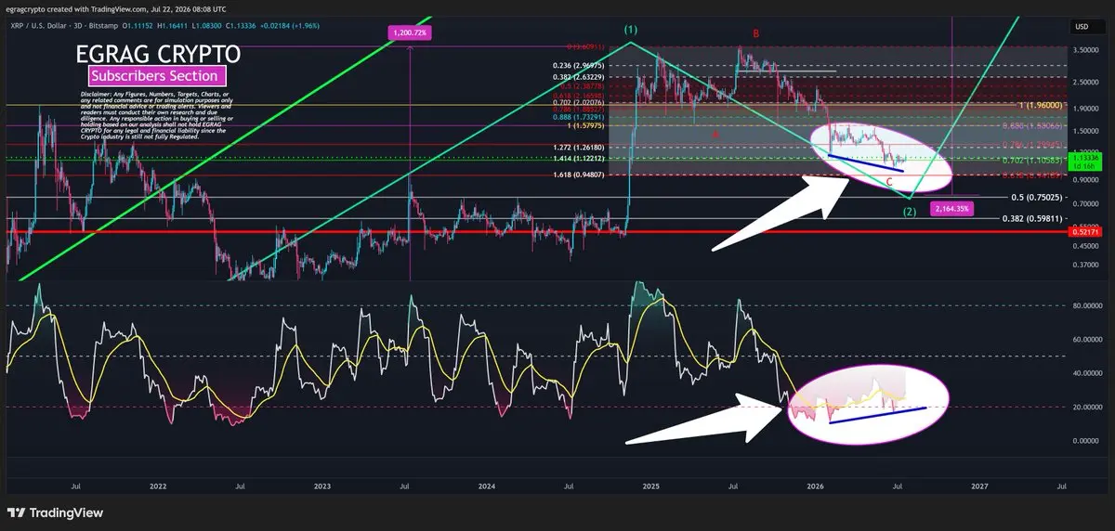Click the '1 (1.57975)' Fibonacci label
Viewport: 1115px width, 531px height.
pyautogui.click(x=586, y=125)
